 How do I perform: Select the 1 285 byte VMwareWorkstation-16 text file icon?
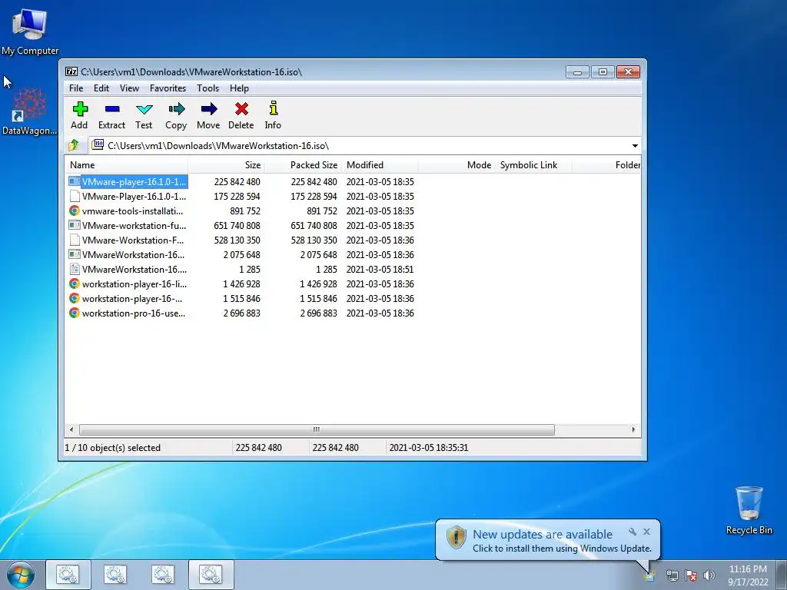pos(75,270)
